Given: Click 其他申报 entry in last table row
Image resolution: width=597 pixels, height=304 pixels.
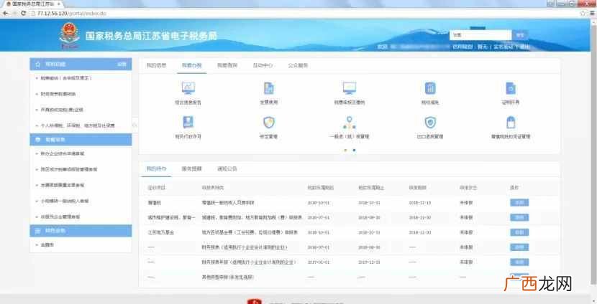Looking at the screenshot, I should (x=228, y=277).
